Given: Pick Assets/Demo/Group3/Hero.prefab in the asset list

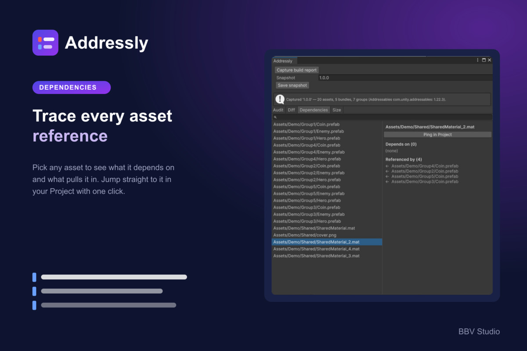Looking at the screenshot, I should 327,221.
